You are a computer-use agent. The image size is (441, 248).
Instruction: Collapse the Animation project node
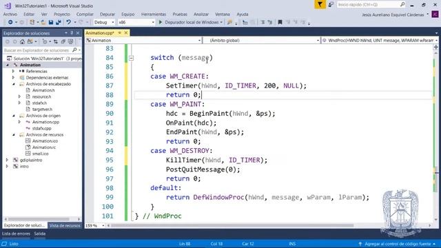(x=8, y=65)
